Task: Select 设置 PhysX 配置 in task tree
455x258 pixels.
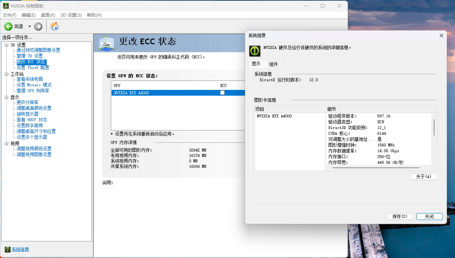Action: click(33, 67)
